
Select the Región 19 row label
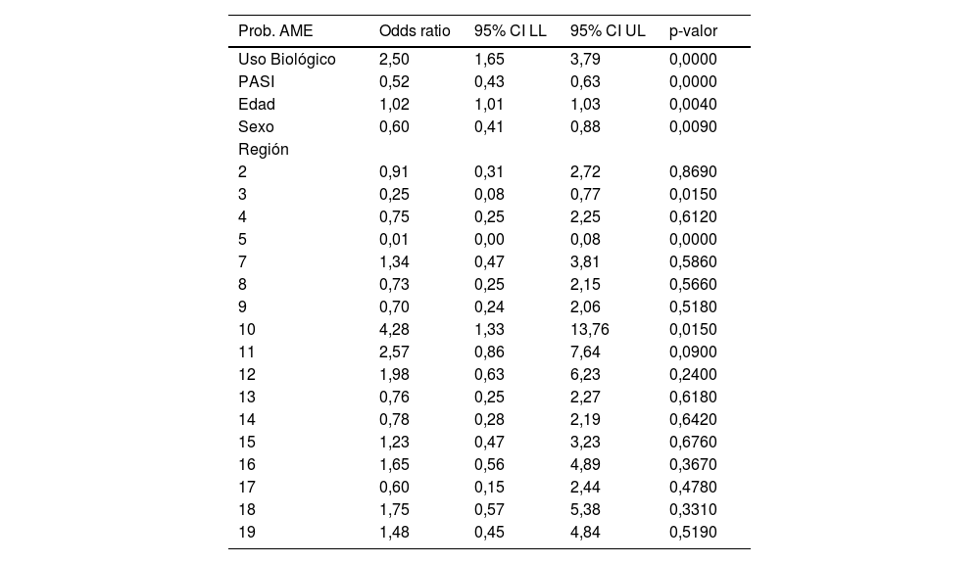click(x=247, y=532)
